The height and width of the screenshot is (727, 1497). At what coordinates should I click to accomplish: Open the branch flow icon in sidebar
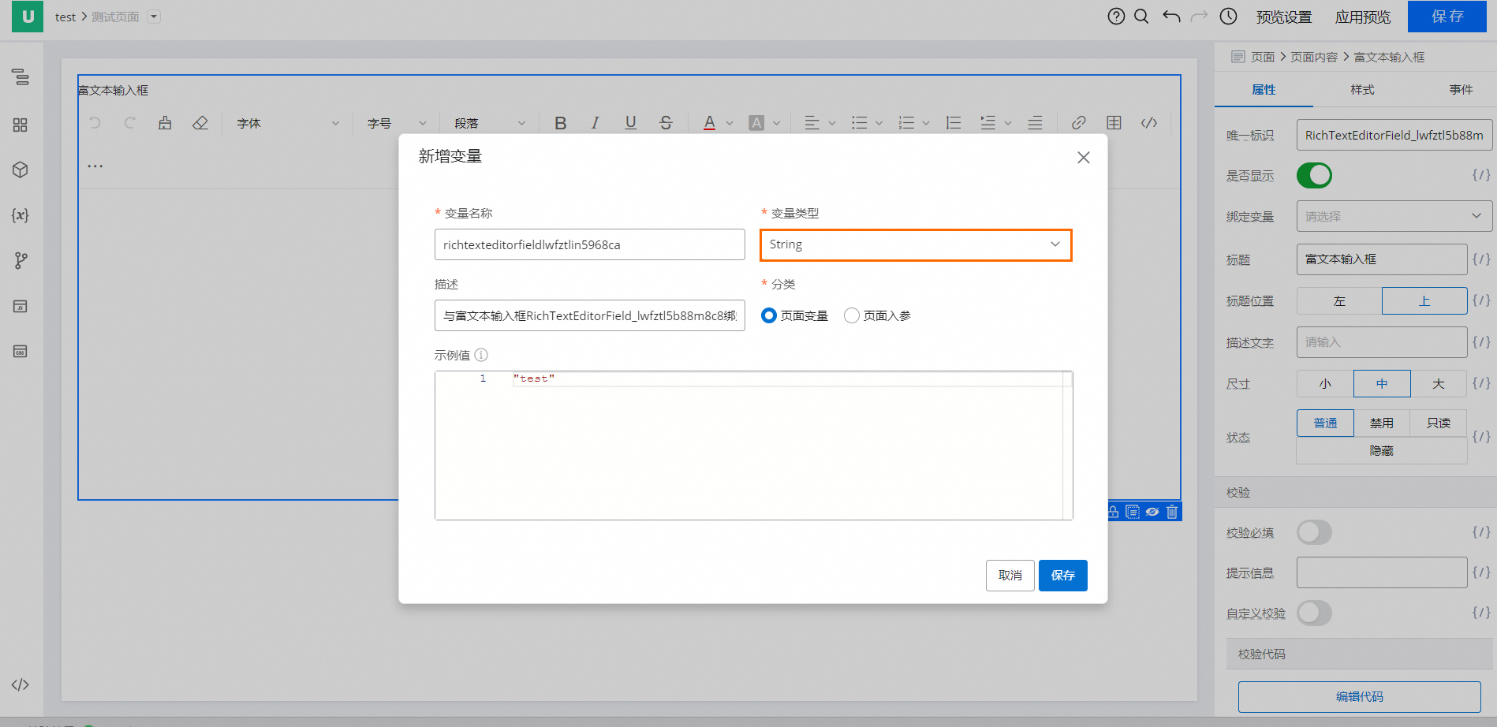pos(21,260)
